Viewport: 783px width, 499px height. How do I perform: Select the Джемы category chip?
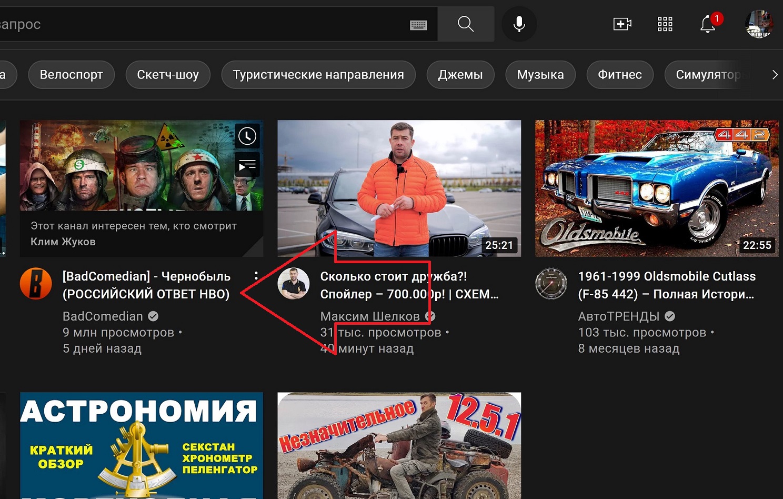click(x=460, y=75)
